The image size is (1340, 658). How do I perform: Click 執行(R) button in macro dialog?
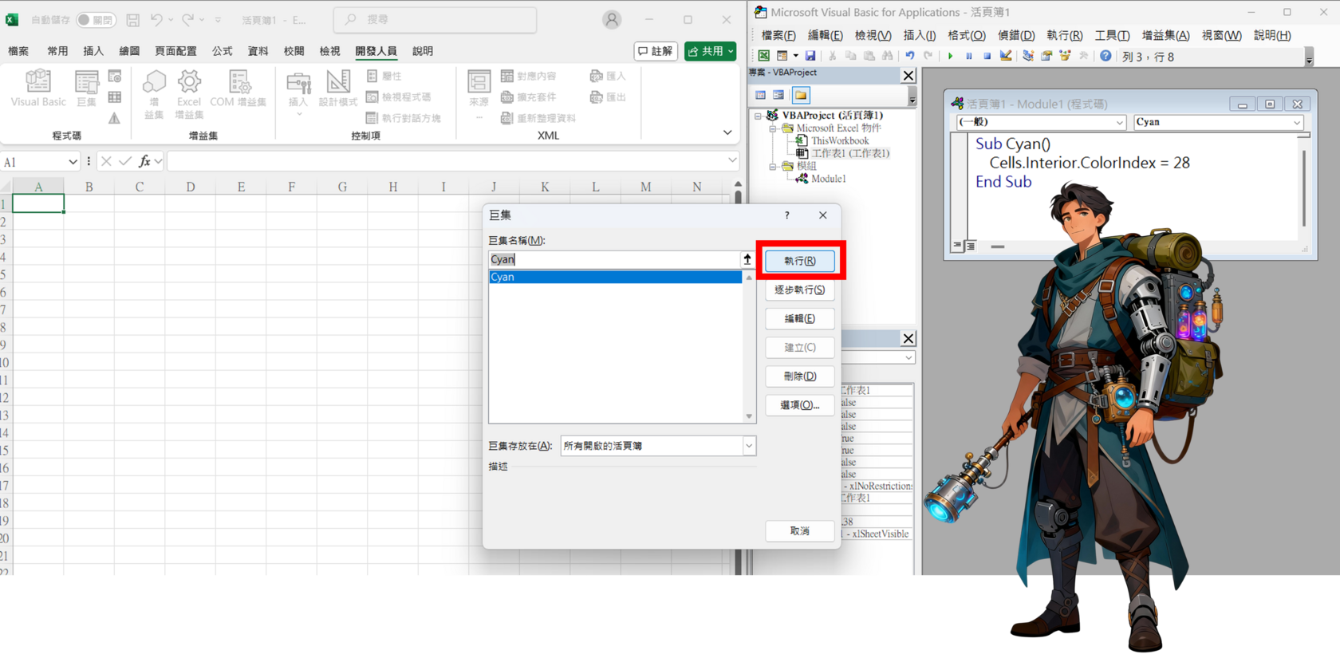pyautogui.click(x=800, y=261)
